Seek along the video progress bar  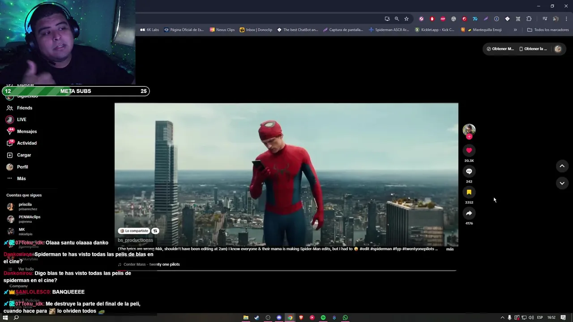(286, 271)
